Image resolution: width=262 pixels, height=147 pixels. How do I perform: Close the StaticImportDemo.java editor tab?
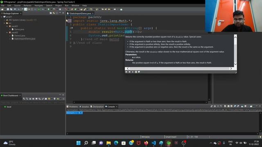pyautogui.click(x=93, y=13)
